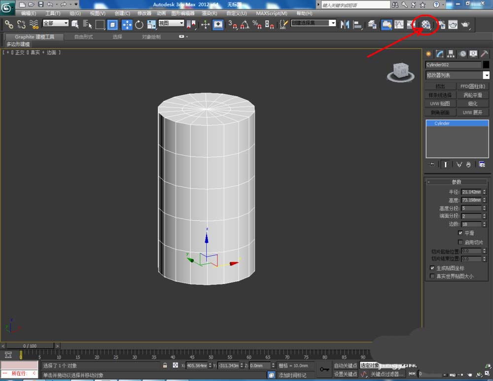Open the 全部 selection filter dropdown
The height and width of the screenshot is (381, 493).
[55, 23]
